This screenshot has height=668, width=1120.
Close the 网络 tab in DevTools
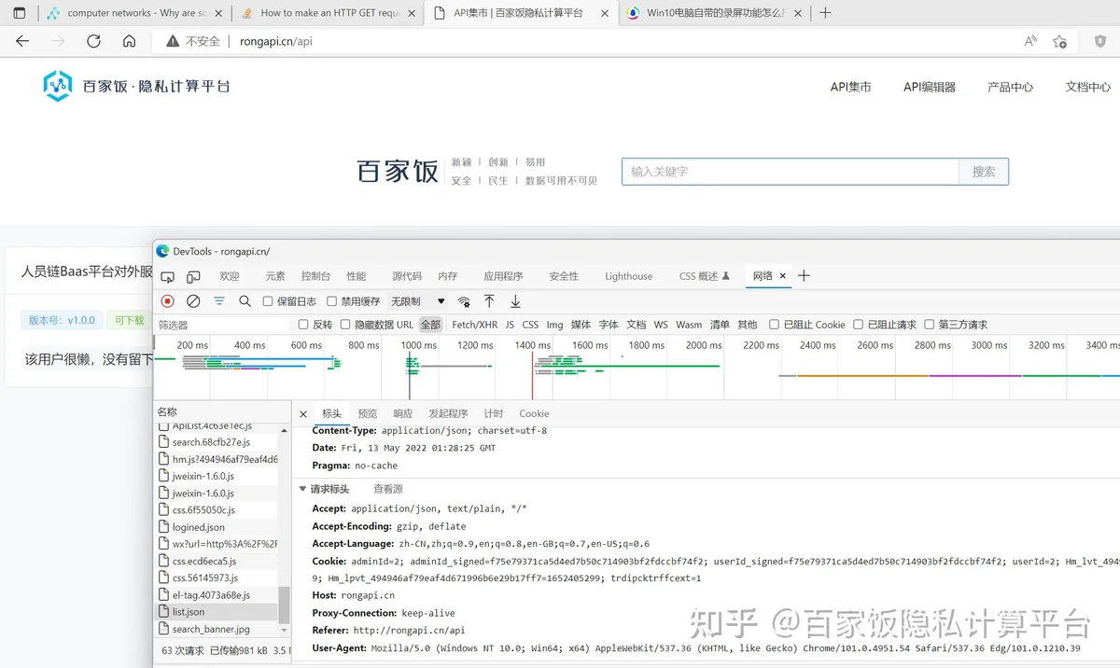point(783,276)
